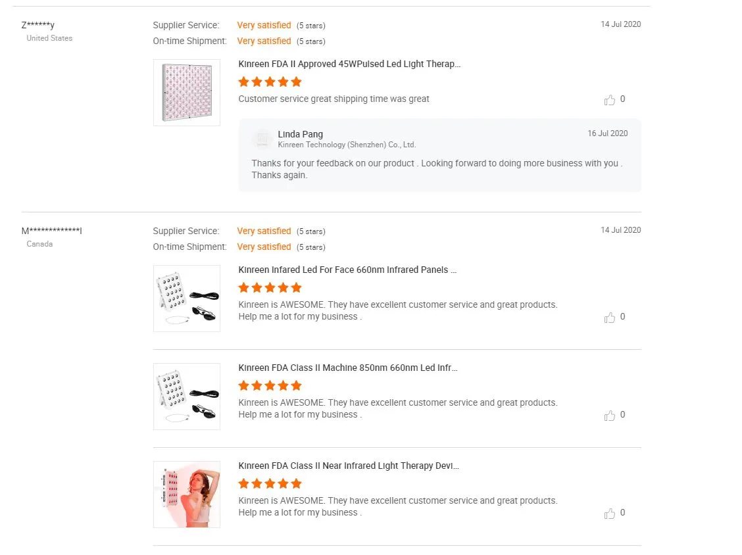Screen dimensions: 742x555
Task: Open the woman with red light therapy thumbnail
Action: pyautogui.click(x=187, y=495)
